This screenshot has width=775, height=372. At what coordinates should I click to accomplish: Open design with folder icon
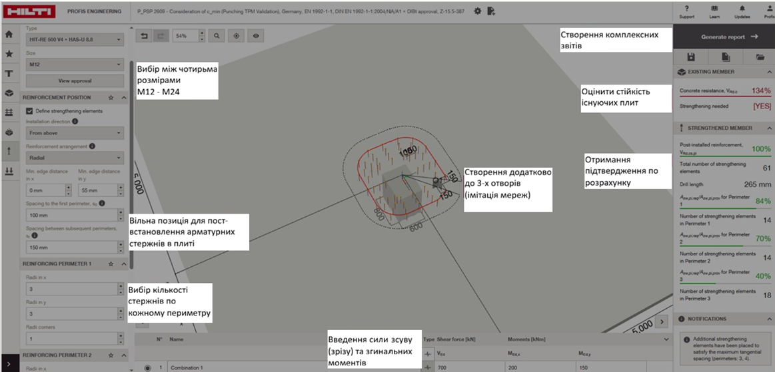coord(760,57)
